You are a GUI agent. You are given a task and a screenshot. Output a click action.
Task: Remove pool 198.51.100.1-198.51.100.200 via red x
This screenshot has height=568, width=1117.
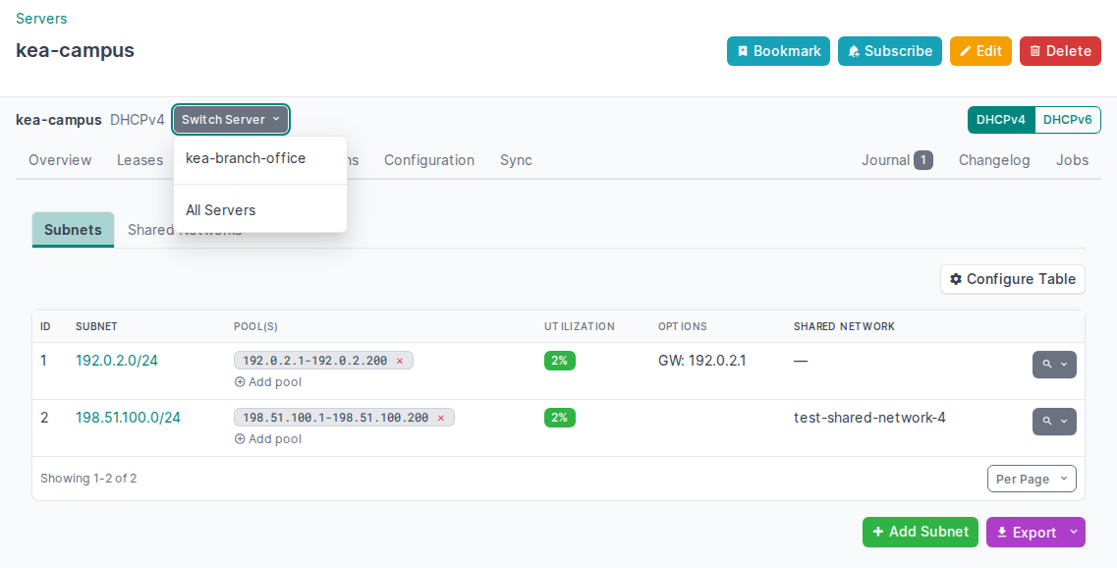(441, 419)
